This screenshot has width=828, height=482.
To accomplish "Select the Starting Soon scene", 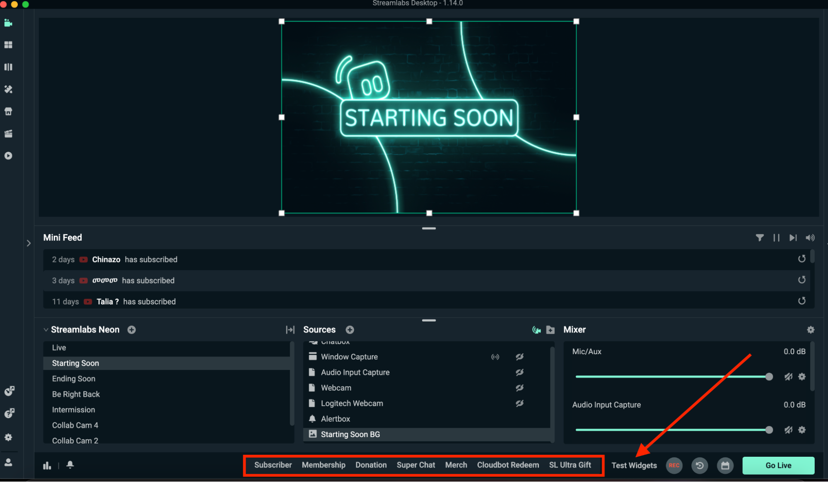I will pyautogui.click(x=167, y=363).
